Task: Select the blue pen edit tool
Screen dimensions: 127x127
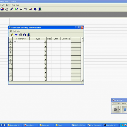Action: click(12, 9)
